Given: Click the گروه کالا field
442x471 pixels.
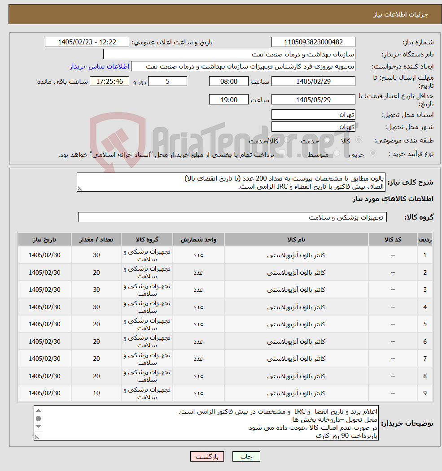Looking at the screenshot, I should [x=232, y=217].
